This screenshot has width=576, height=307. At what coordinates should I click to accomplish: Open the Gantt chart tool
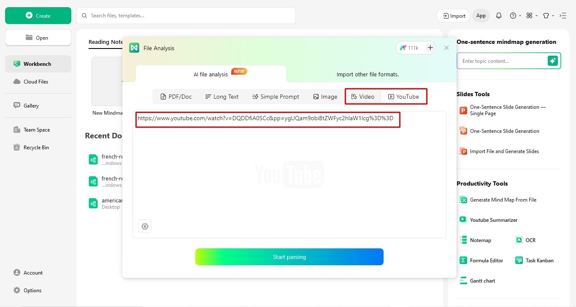click(478, 281)
